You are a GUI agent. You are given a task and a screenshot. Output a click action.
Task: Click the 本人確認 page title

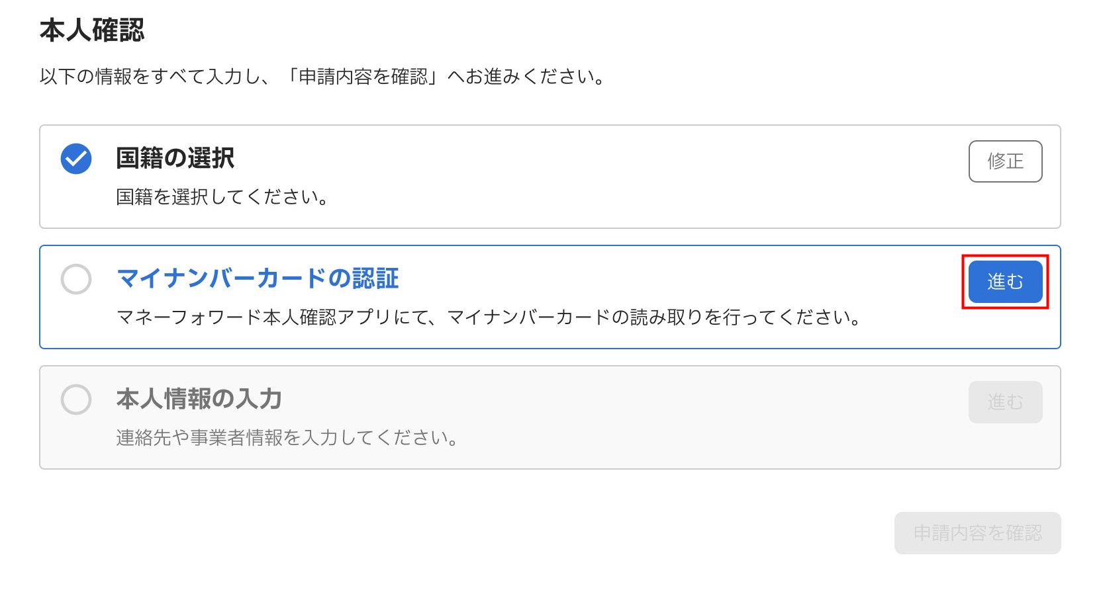click(92, 30)
